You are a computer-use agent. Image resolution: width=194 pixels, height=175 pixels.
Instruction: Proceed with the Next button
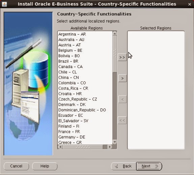tap(149, 166)
